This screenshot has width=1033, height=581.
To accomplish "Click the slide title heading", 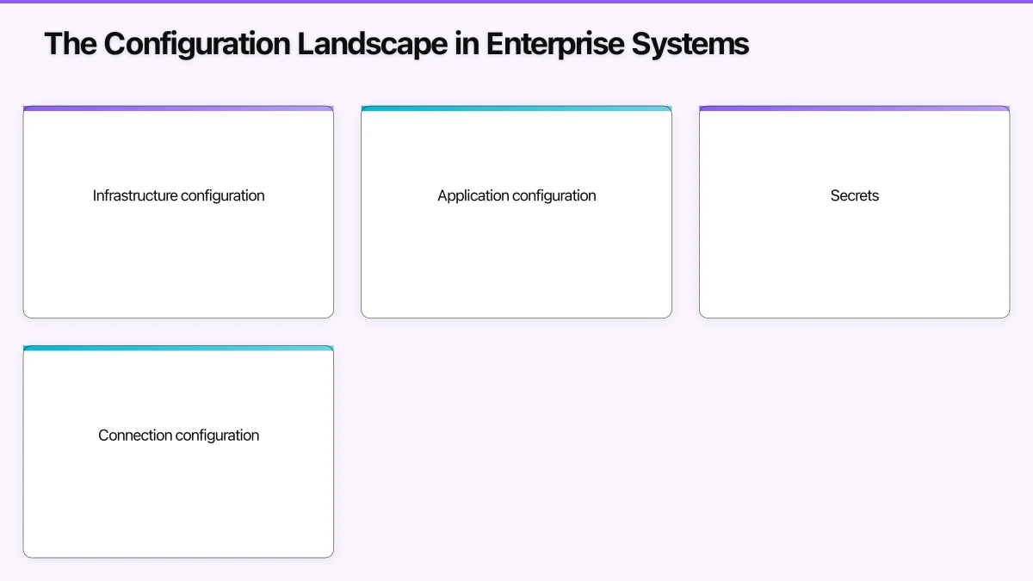I will click(396, 43).
